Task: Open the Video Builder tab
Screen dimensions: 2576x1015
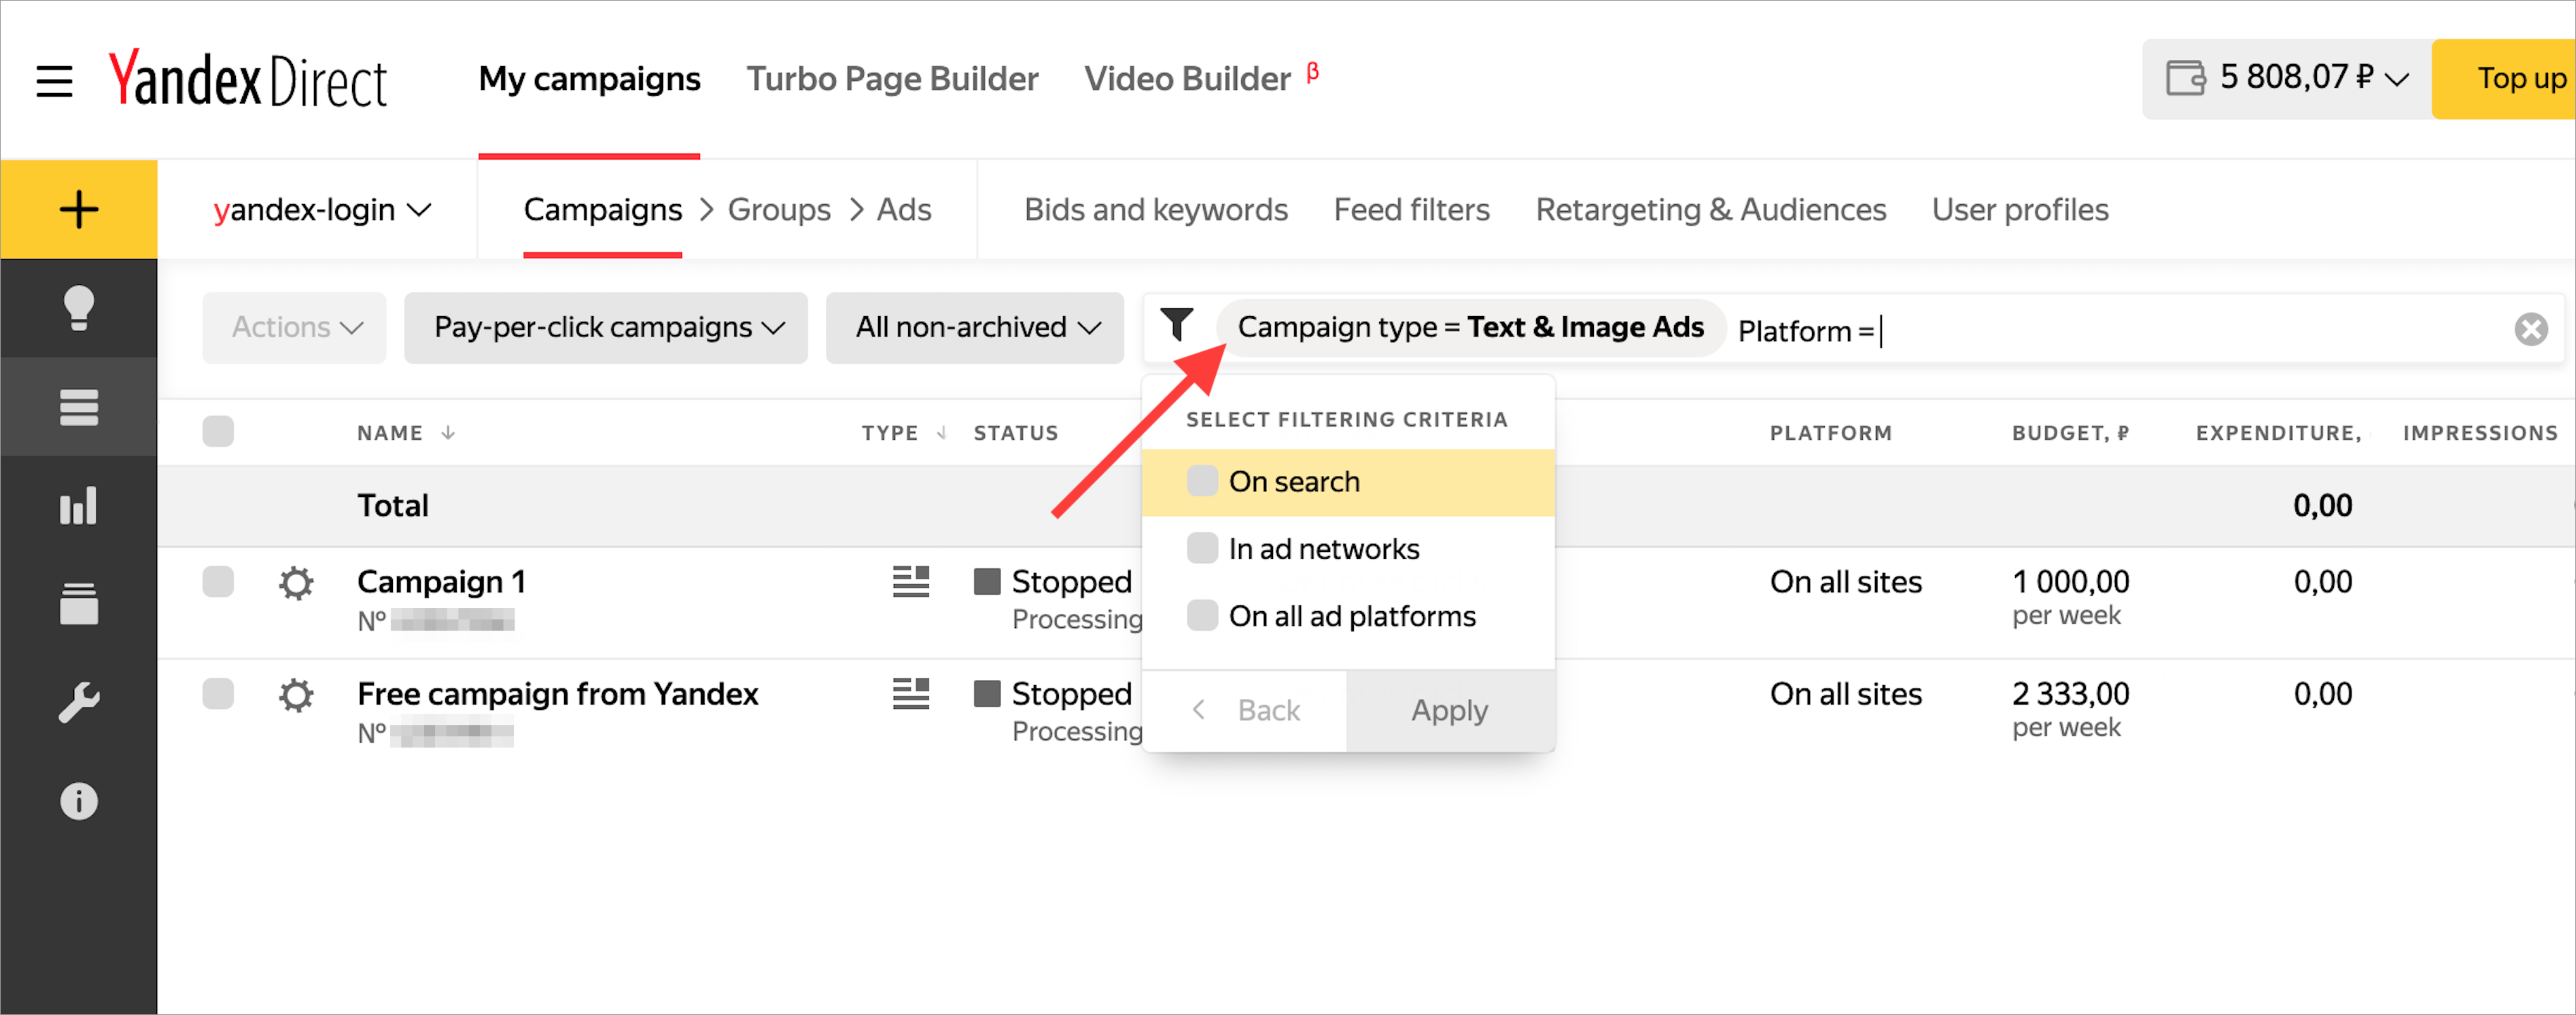Action: tap(1188, 79)
